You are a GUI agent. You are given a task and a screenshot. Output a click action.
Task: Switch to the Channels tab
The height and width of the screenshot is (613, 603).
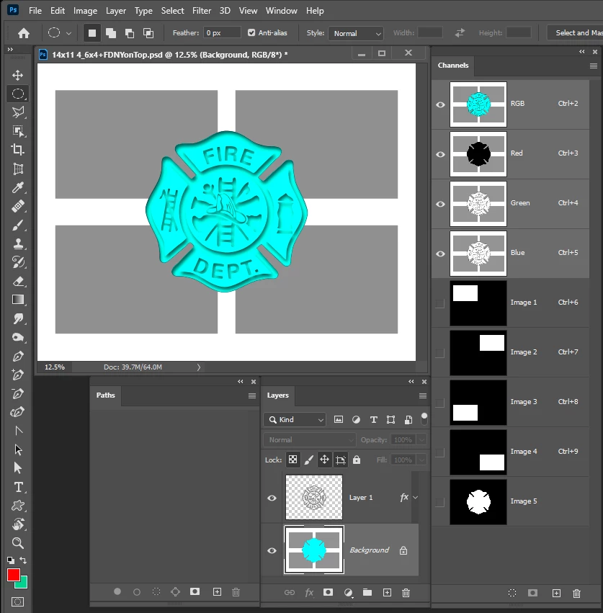[453, 66]
